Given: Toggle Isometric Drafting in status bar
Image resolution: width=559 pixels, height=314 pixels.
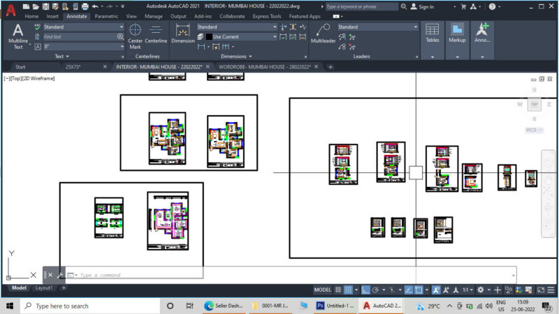Looking at the screenshot, I should (x=392, y=290).
